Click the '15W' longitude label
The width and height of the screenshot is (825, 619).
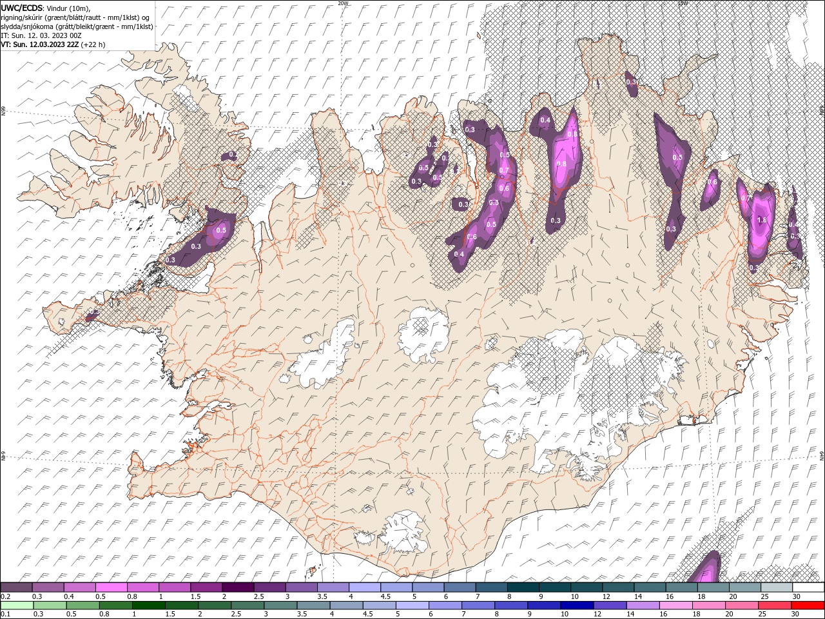683,3
